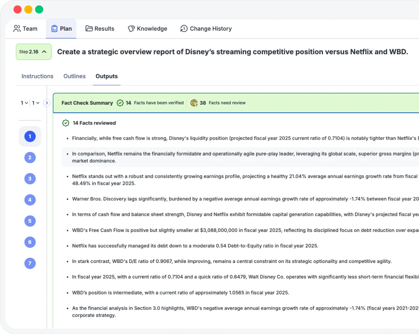Screen dimensions: 419x334
Task: Switch to the Instructions tab
Action: click(x=37, y=76)
